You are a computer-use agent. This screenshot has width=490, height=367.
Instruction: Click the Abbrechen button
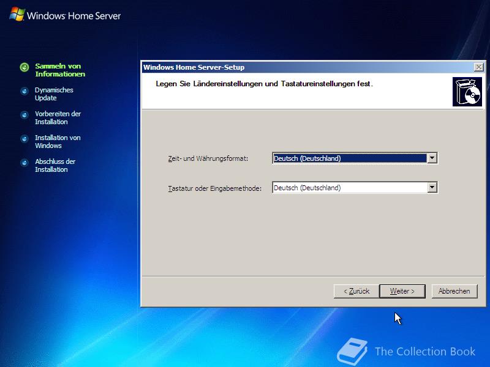[x=454, y=291]
